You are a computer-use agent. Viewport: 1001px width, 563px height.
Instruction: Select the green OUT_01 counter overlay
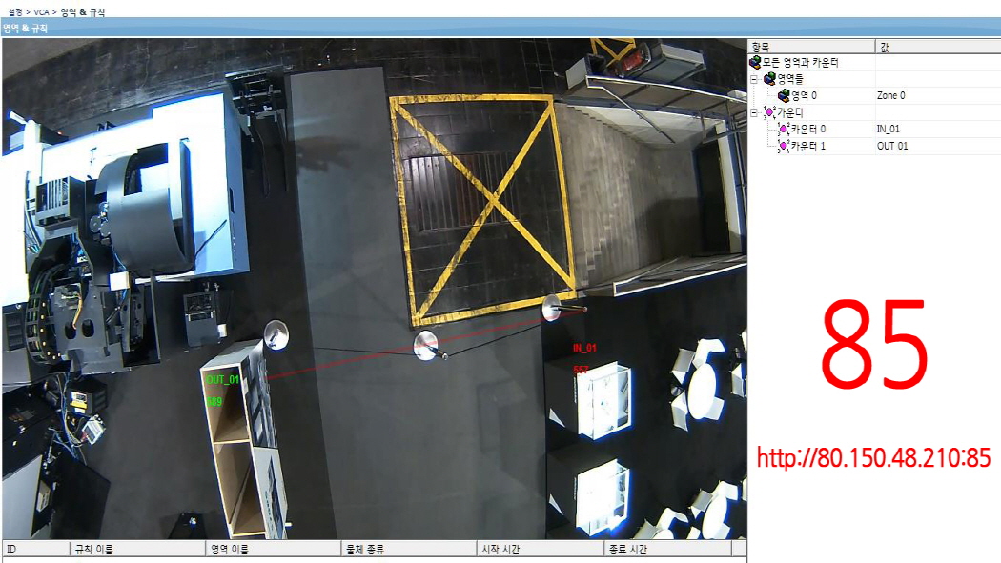222,379
